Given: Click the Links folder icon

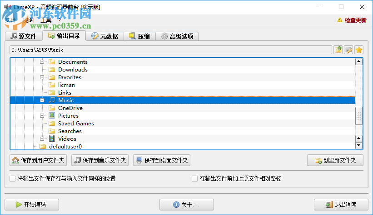Looking at the screenshot, I should (52, 93).
